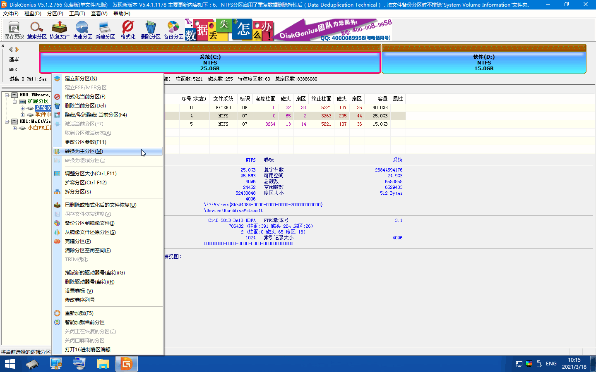The width and height of the screenshot is (596, 372).
Task: Choose 从镜像文件还原分区(S) entry
Action: [x=108, y=232]
